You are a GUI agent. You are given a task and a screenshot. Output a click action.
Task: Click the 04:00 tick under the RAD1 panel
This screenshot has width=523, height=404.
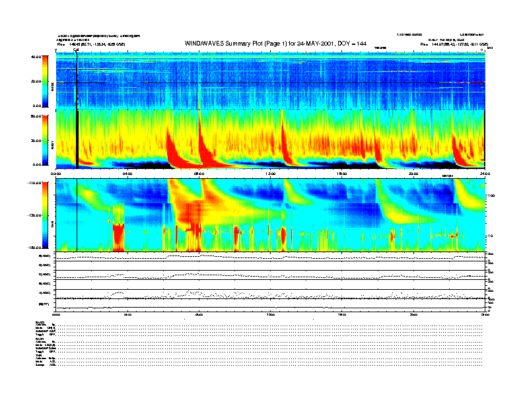point(127,174)
